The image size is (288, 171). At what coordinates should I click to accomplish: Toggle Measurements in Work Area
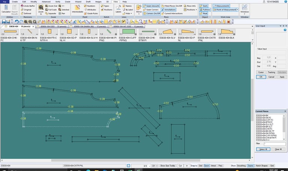click(221, 6)
